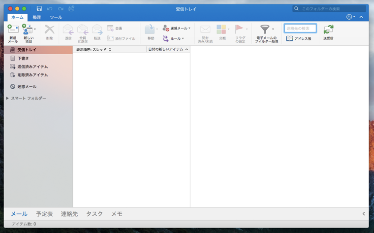Switch to the 連絡先 view
374x233 pixels.
coord(69,214)
